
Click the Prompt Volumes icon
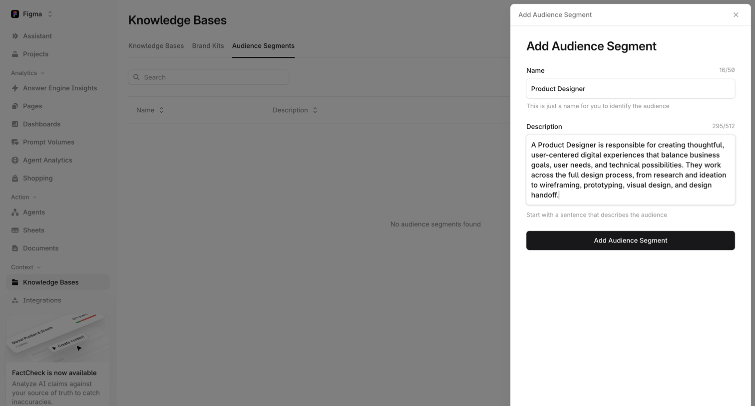[15, 142]
